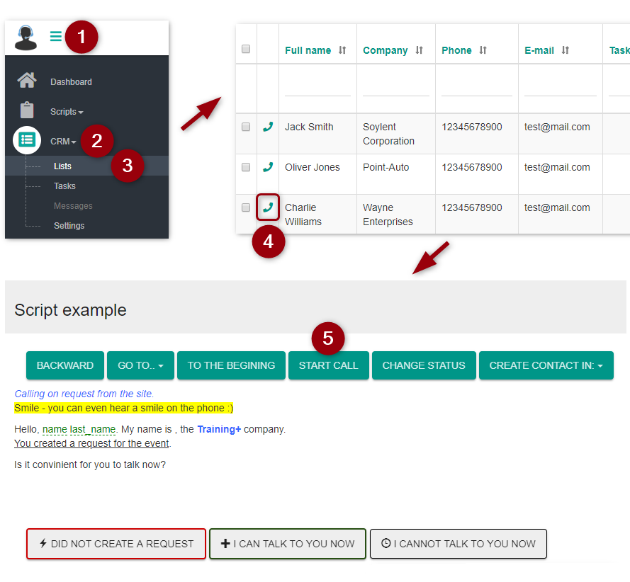The width and height of the screenshot is (630, 582).
Task: Sort table by Full name column
Action: (342, 50)
